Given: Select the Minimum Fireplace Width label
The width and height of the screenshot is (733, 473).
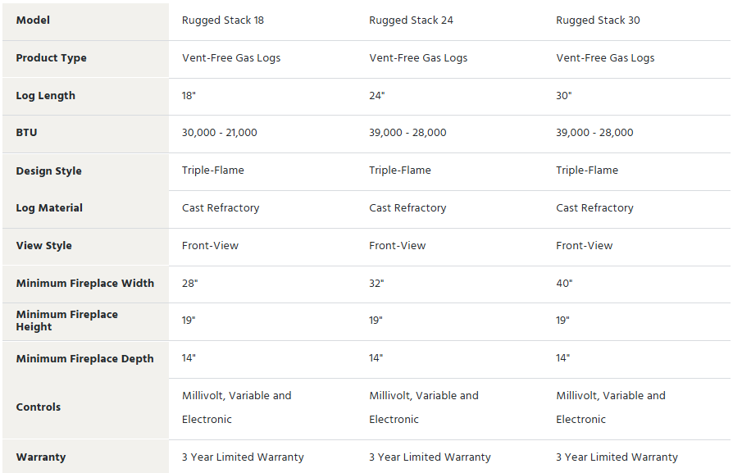Looking at the screenshot, I should pos(85,284).
